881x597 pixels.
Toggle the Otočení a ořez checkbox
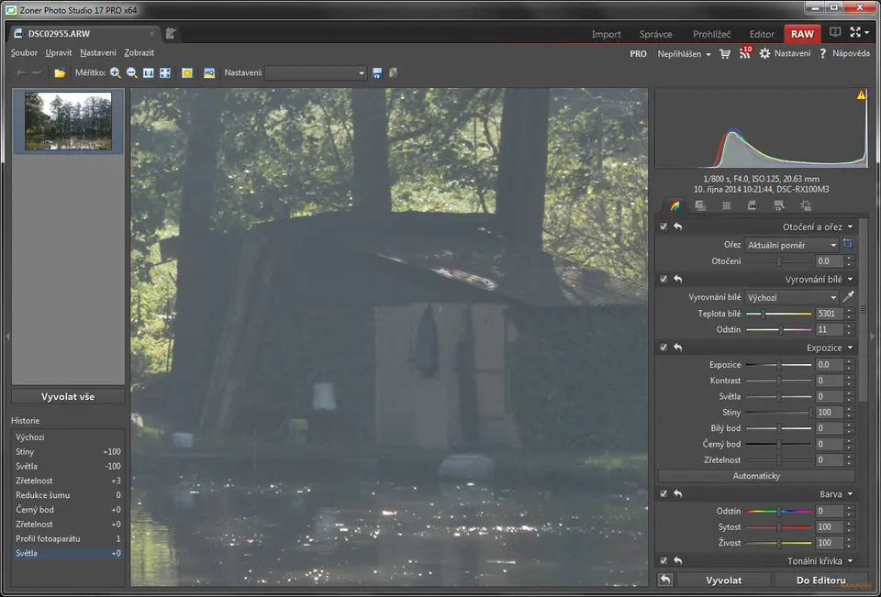pyautogui.click(x=664, y=227)
